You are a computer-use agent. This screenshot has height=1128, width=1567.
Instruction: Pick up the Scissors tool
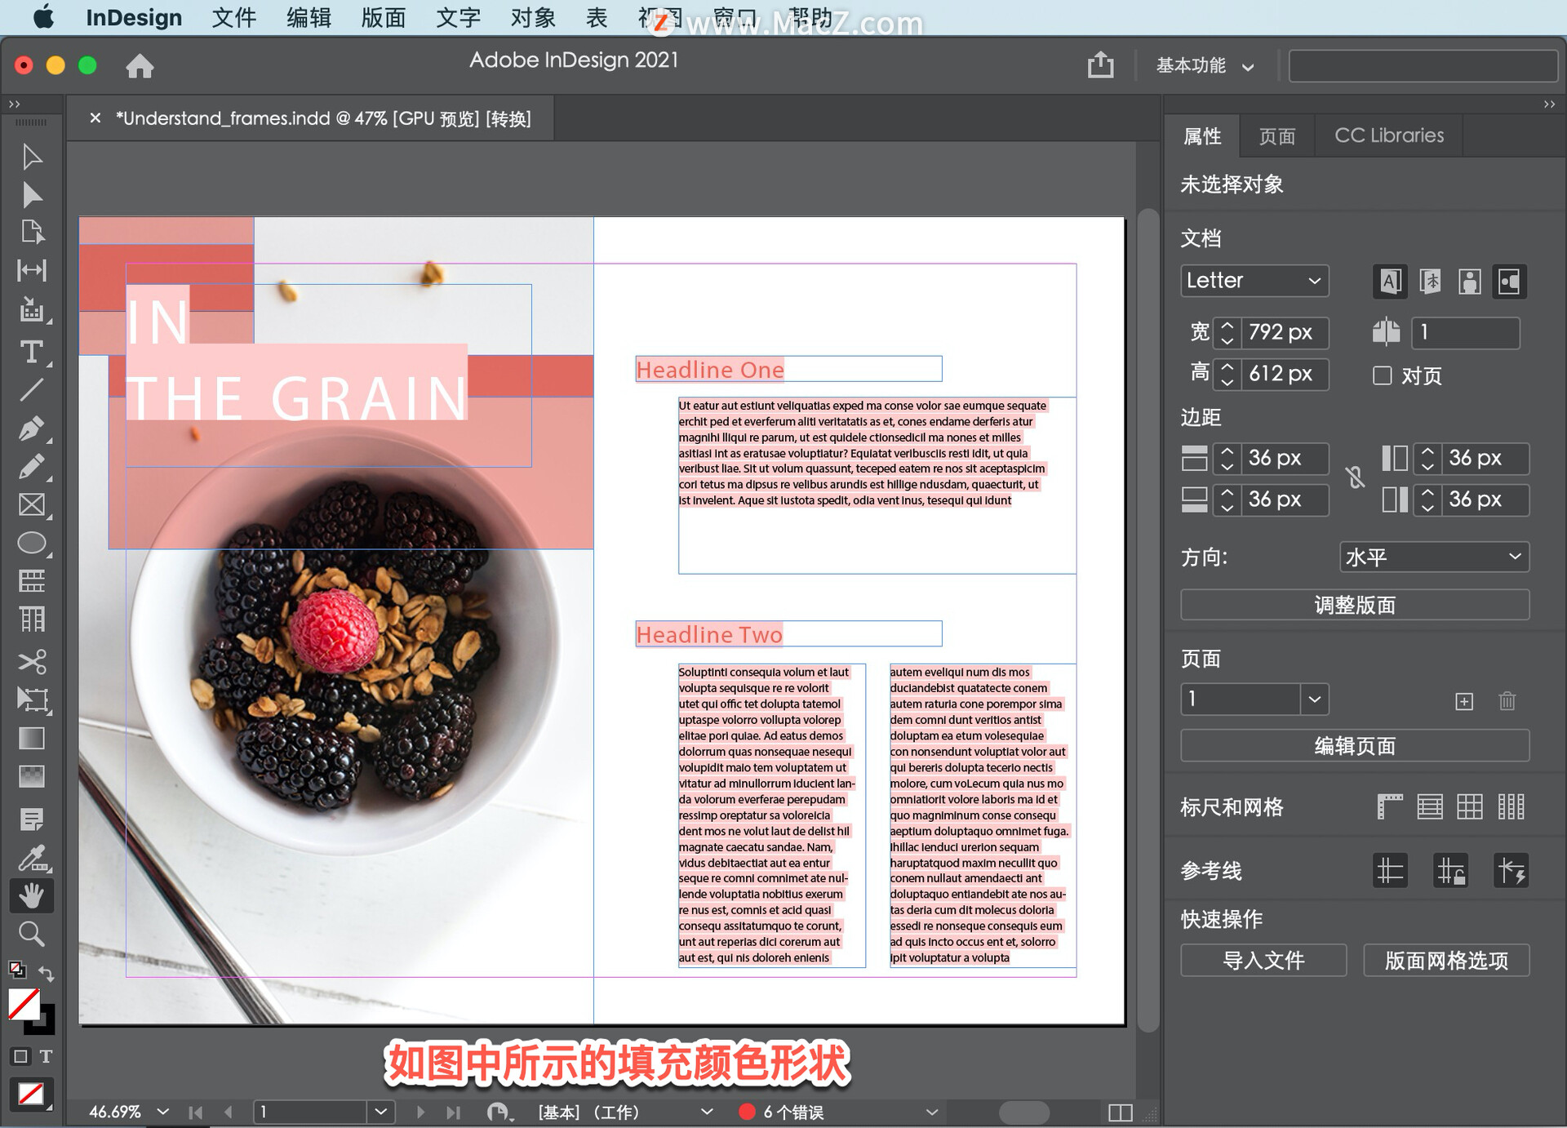pyautogui.click(x=32, y=662)
